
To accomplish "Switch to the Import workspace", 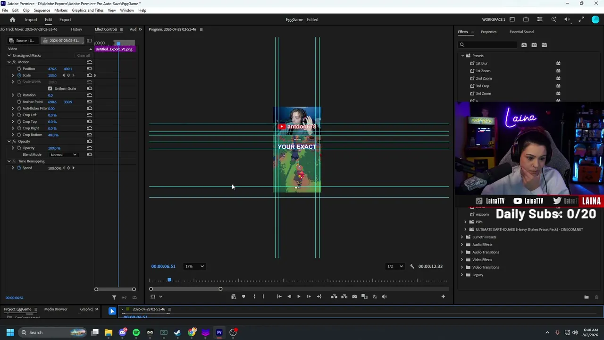I will click(31, 20).
